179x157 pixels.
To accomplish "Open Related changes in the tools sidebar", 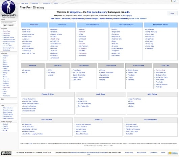I will [x=8, y=110].
